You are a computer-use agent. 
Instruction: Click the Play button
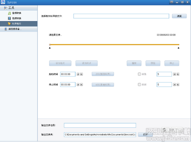tap(134, 63)
